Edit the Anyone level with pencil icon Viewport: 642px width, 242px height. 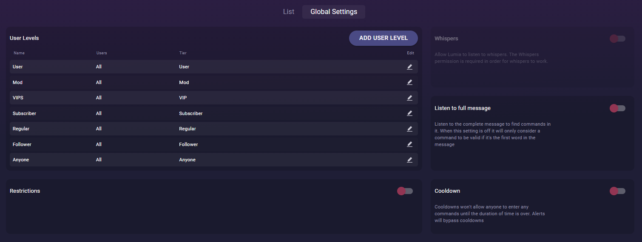[x=410, y=160]
